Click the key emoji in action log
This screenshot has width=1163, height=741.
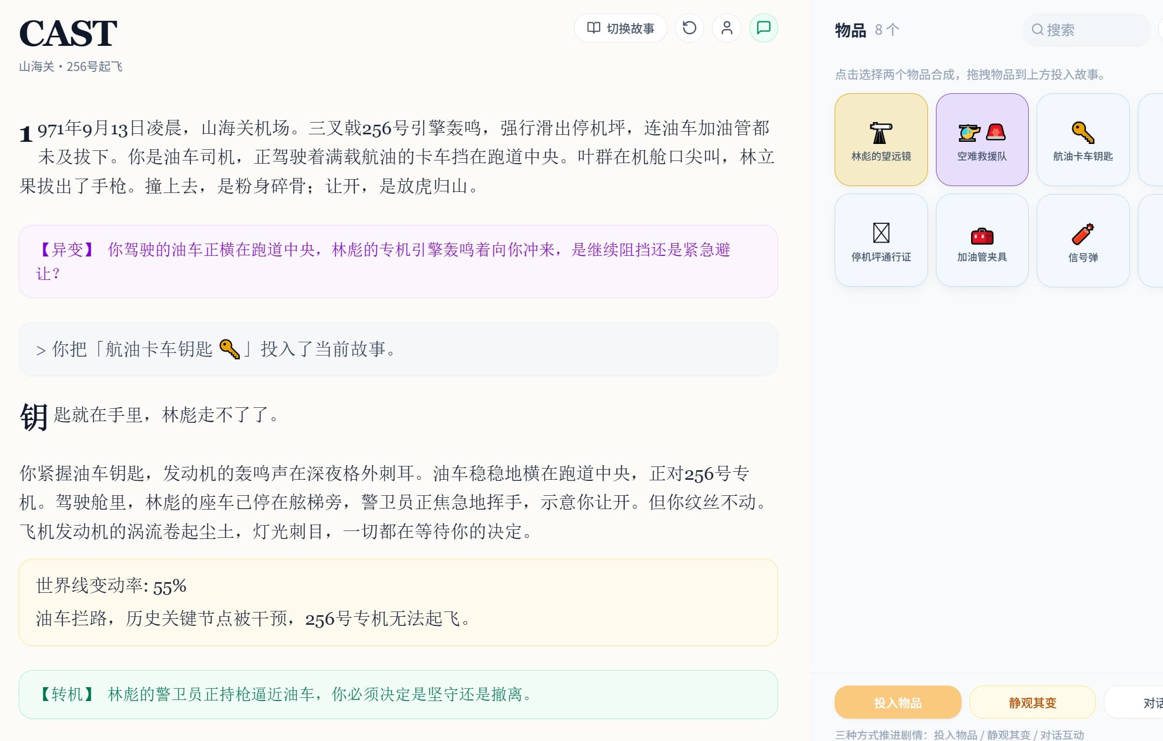coord(230,349)
